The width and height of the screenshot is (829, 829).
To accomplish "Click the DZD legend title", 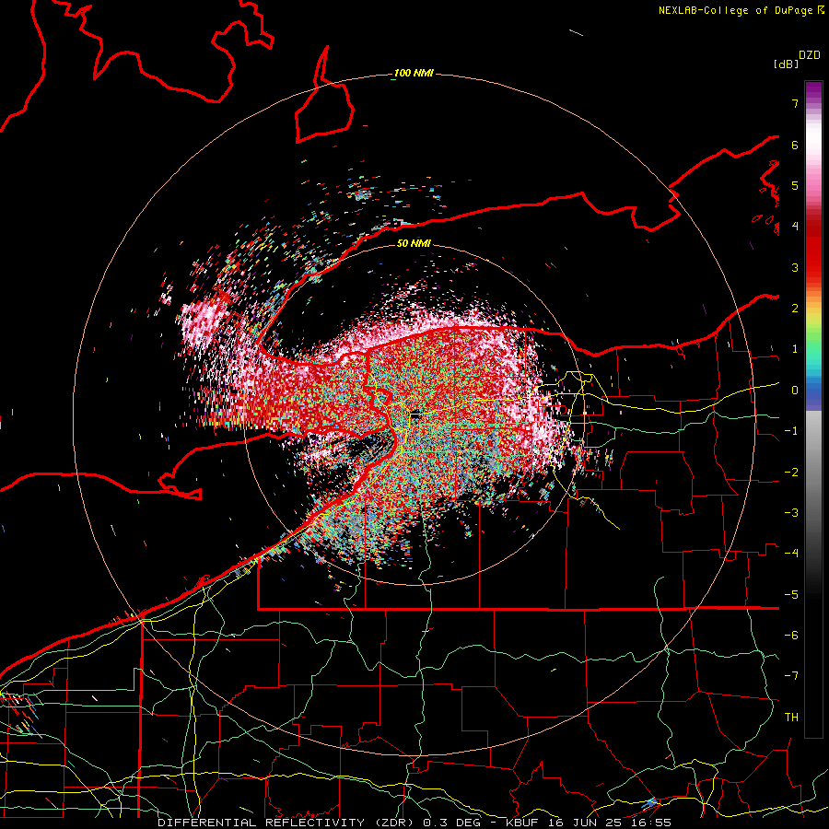I will click(x=809, y=55).
